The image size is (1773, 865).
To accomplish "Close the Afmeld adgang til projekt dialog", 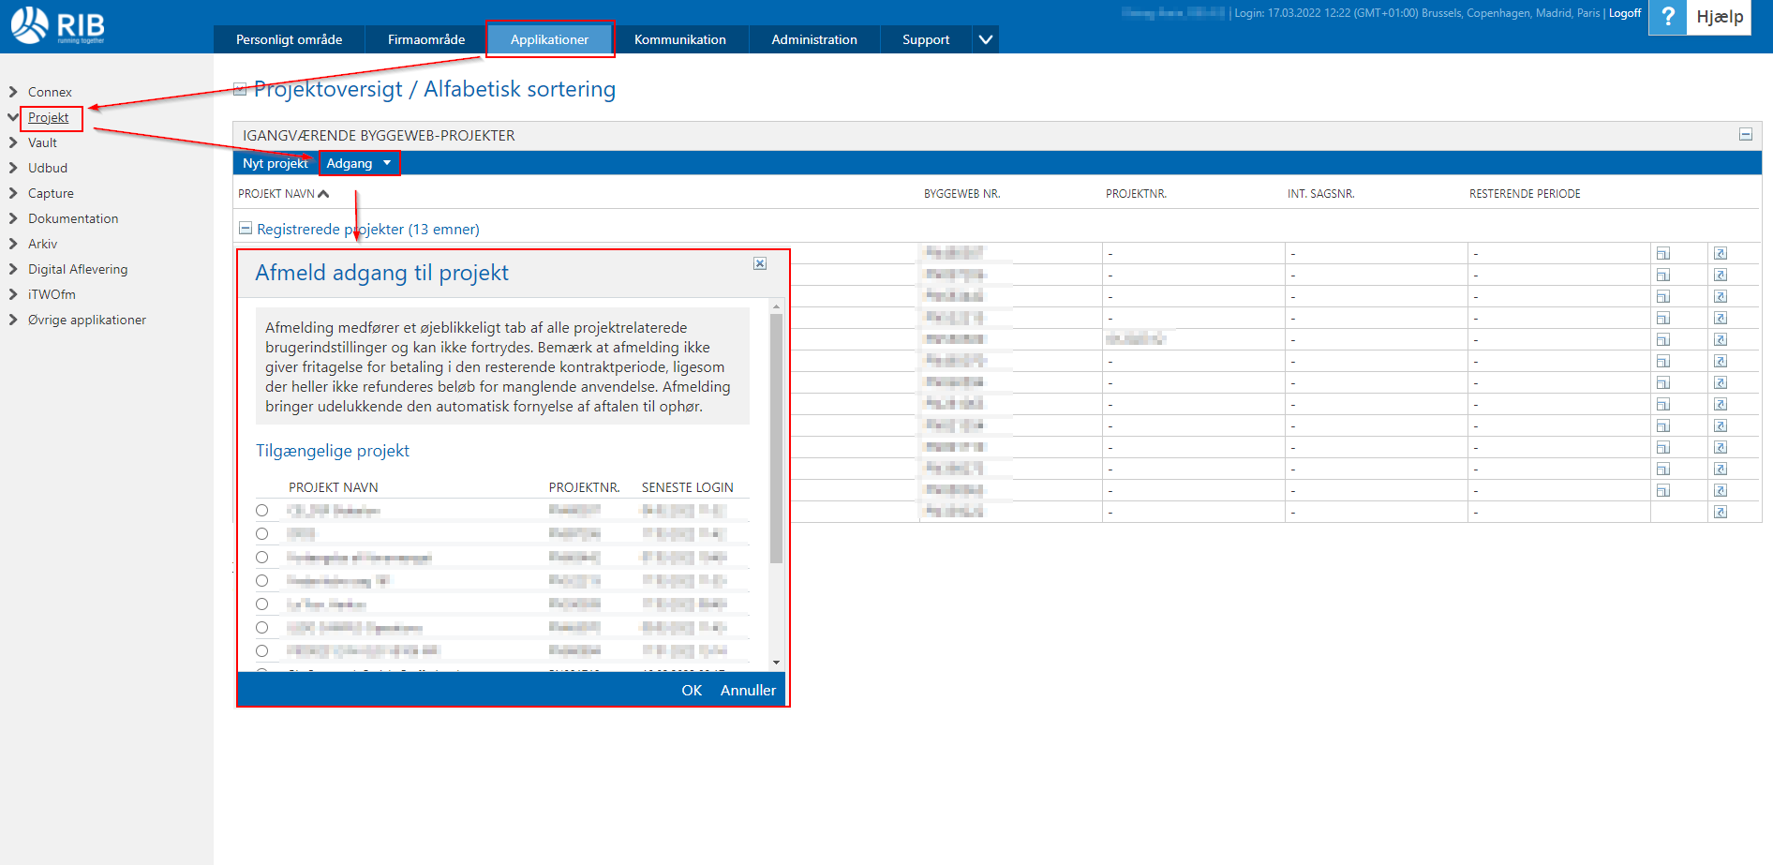I will (x=760, y=264).
